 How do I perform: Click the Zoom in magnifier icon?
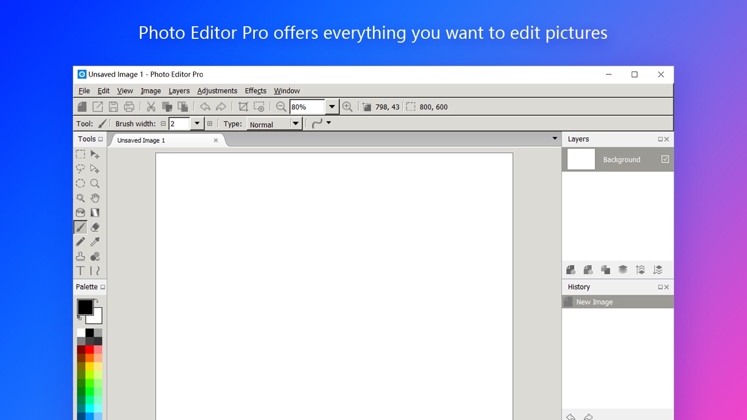click(347, 107)
